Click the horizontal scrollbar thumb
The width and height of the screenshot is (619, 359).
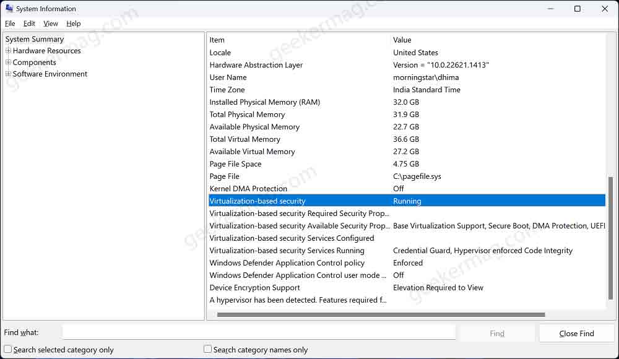pos(381,315)
